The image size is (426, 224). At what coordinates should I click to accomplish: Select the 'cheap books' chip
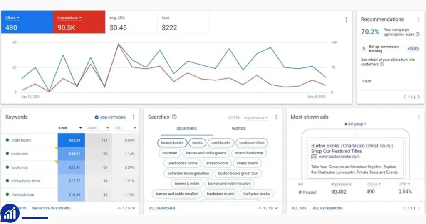pos(247,163)
